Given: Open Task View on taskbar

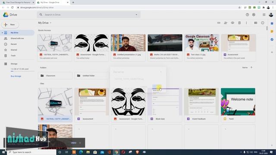Looking at the screenshot, I should click(66, 152).
